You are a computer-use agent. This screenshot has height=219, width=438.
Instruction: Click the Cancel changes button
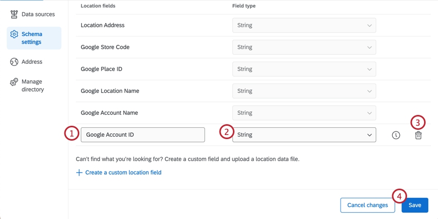367,205
